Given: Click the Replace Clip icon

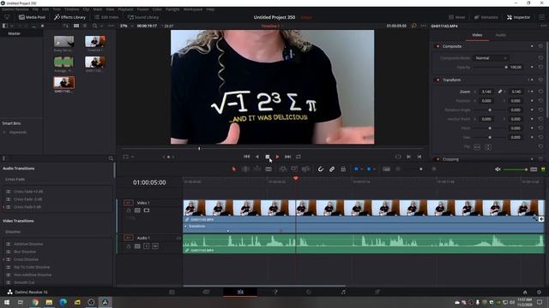Looking at the screenshot, I should coord(305,169).
